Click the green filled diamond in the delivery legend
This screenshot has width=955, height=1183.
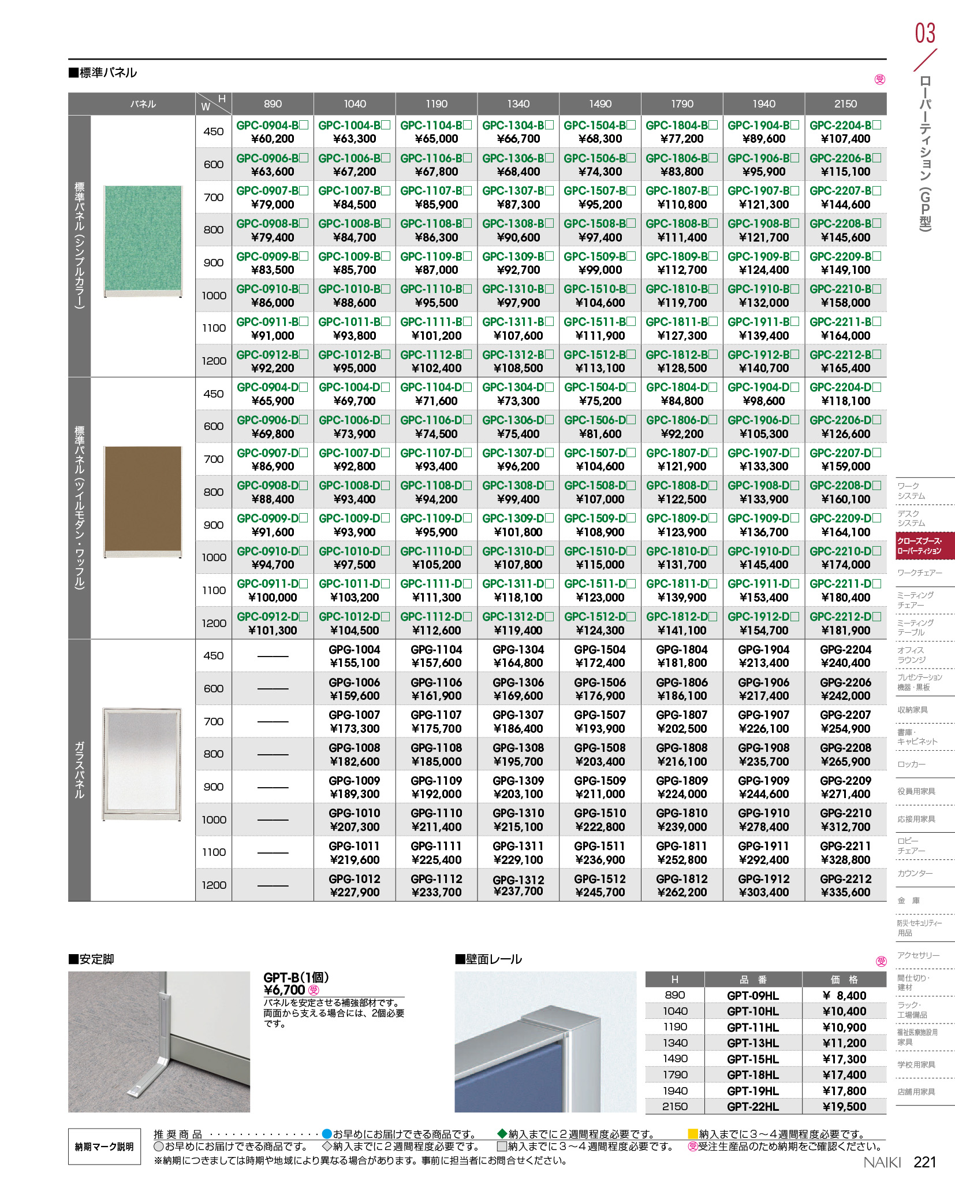(x=502, y=1134)
